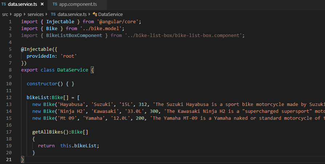This screenshot has height=164, width=325.
Task: Open the src breadcrumb folder dropdown
Action: pos(5,14)
